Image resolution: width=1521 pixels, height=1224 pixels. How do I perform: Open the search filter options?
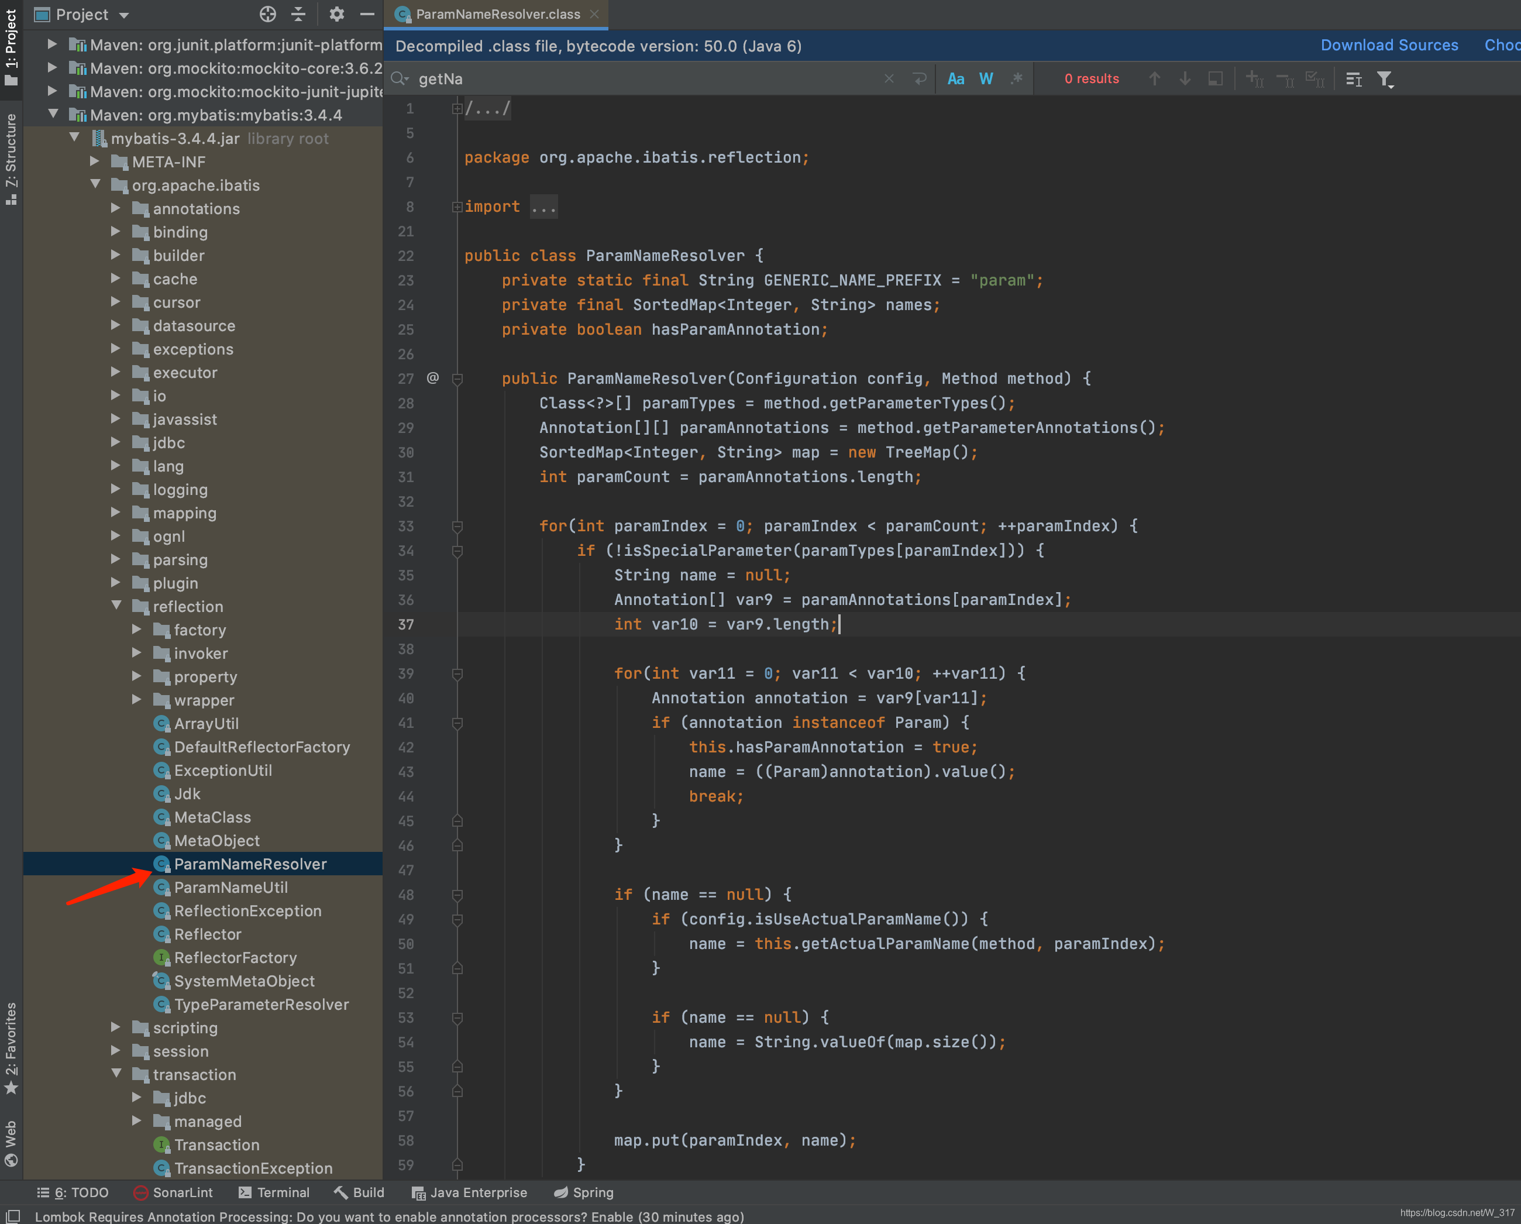point(1385,79)
